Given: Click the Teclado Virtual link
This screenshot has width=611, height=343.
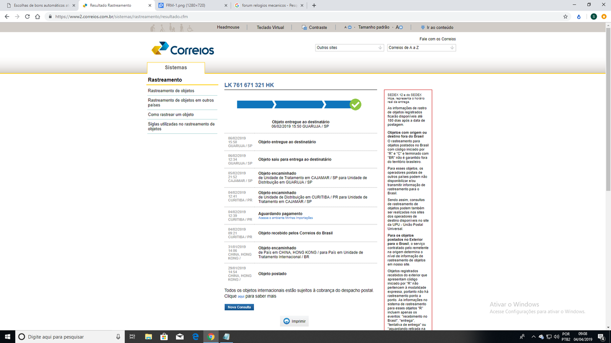Looking at the screenshot, I should 270,27.
